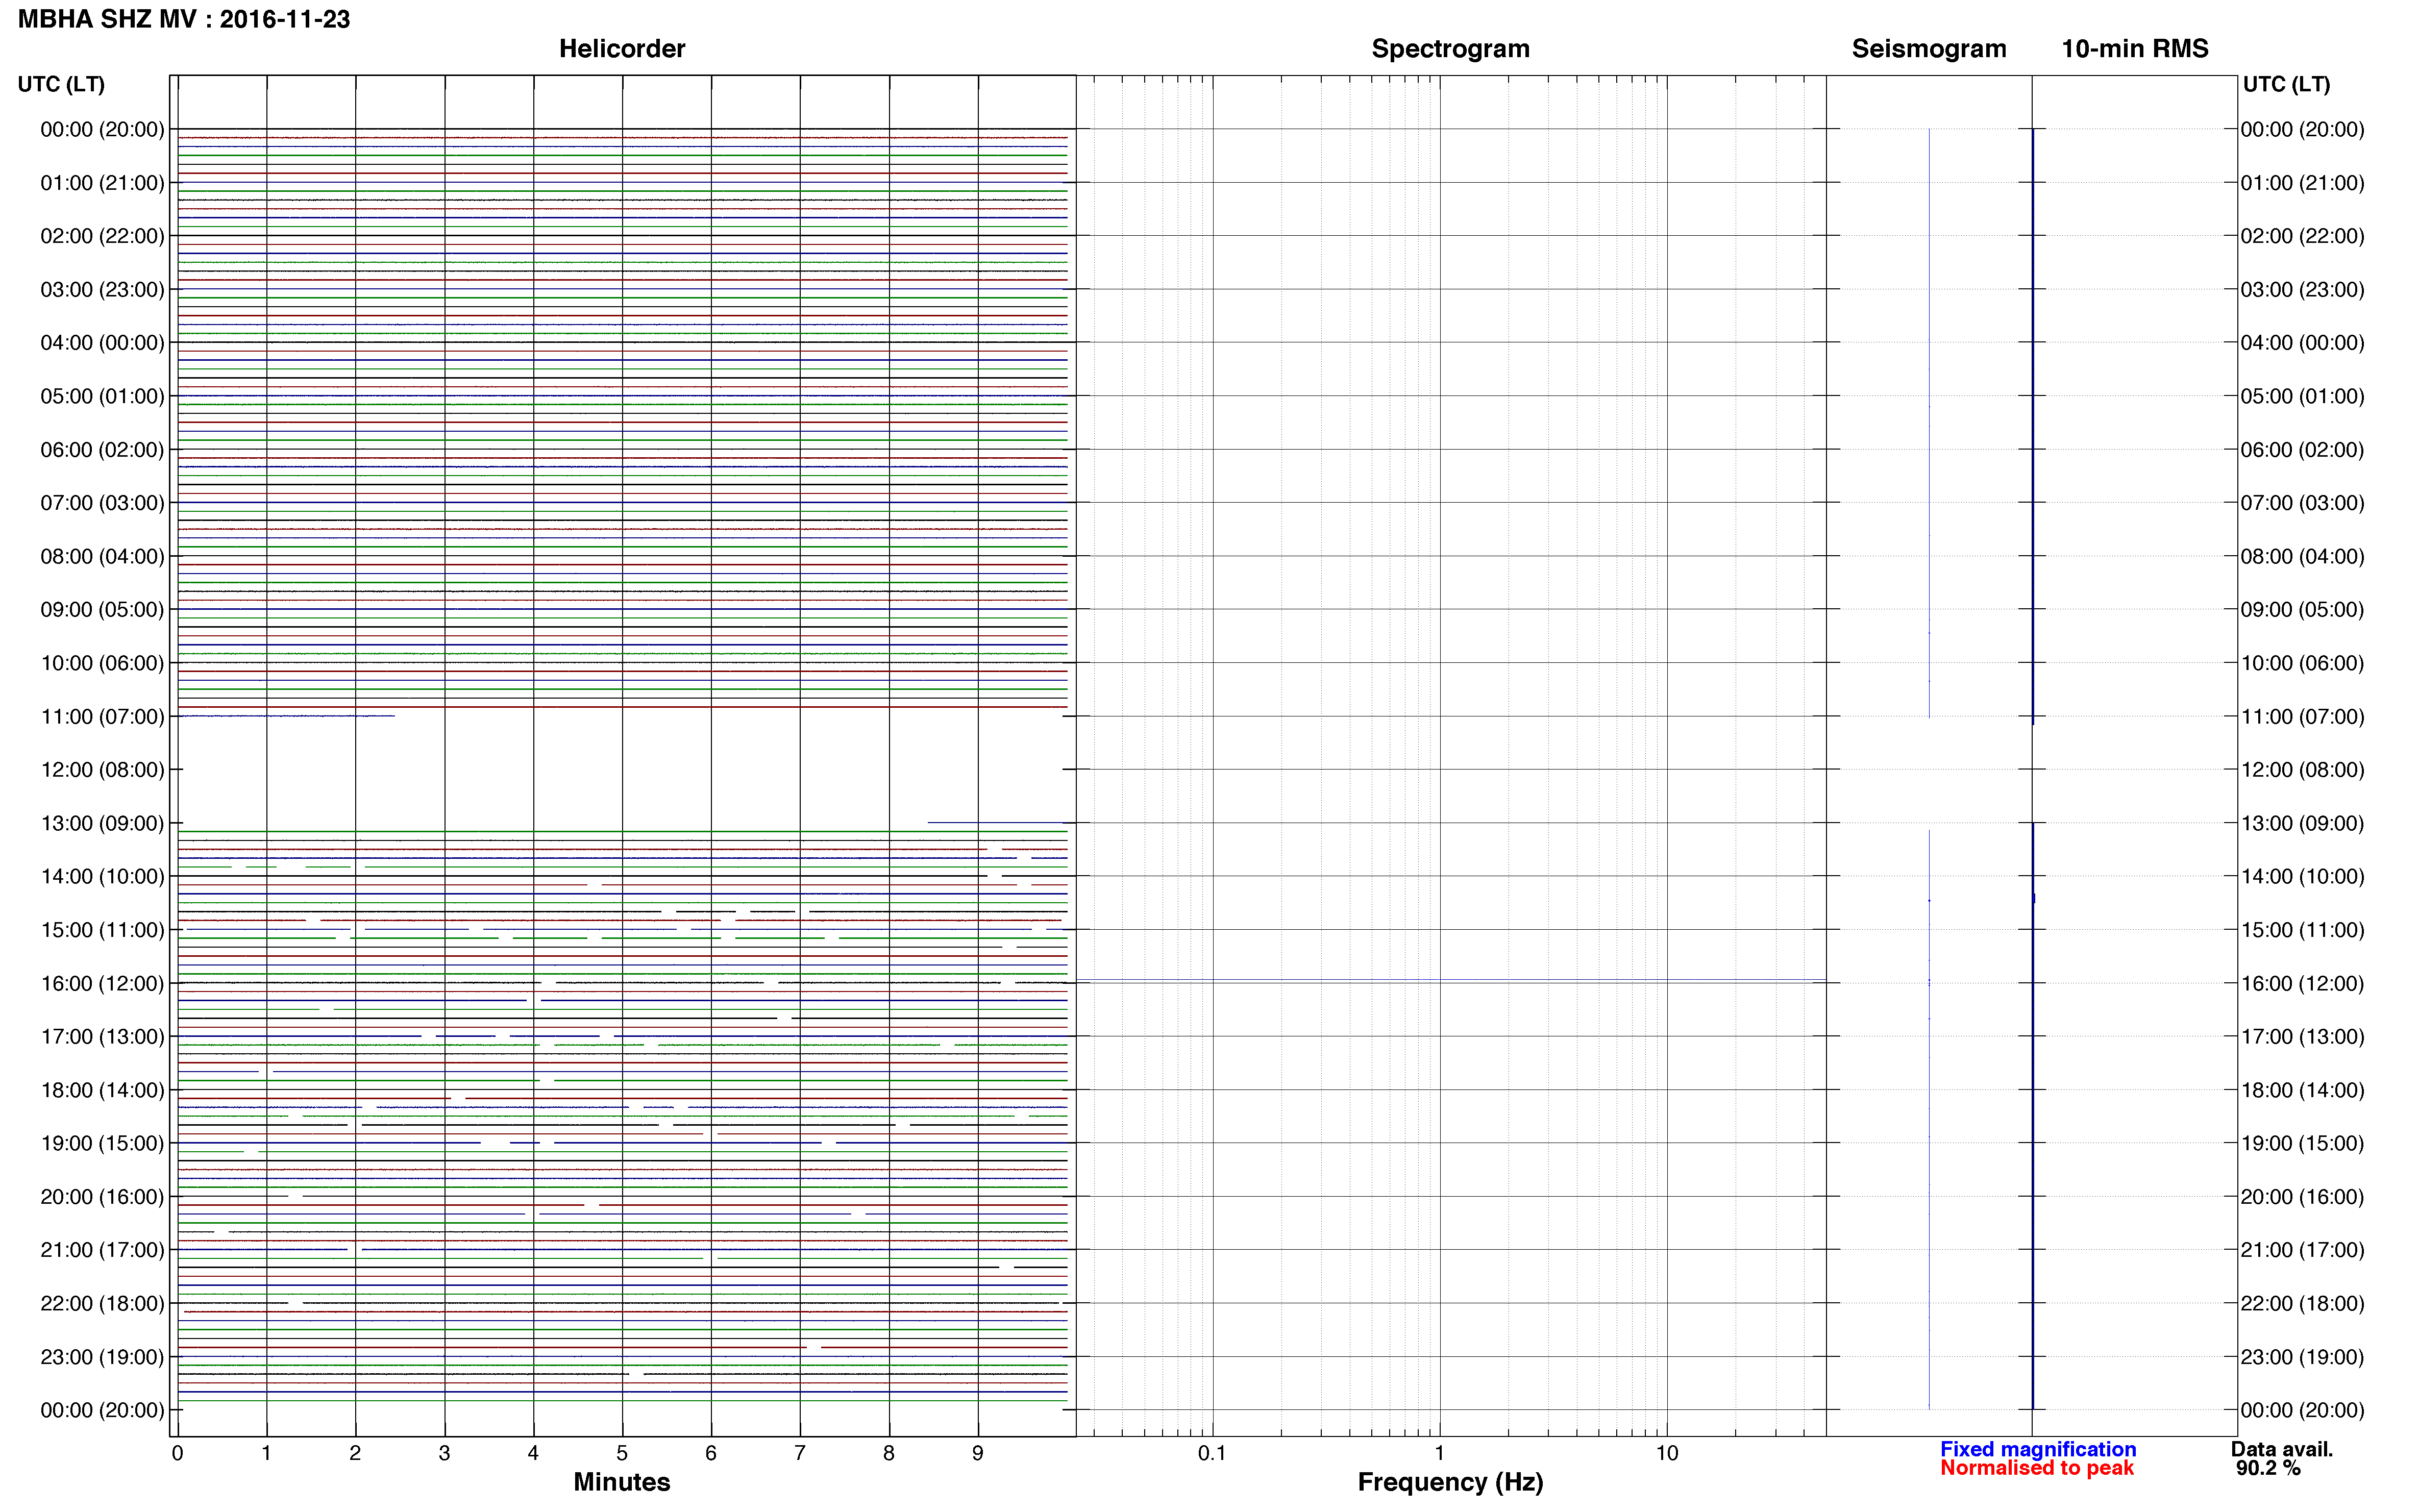Click the 'Normalised to peak' legend text

click(x=2037, y=1468)
